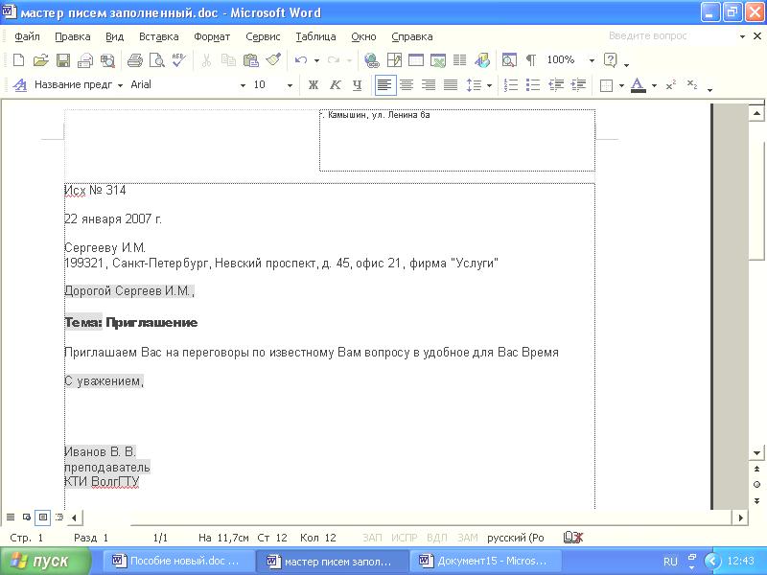Switch to Outline view

(x=59, y=517)
